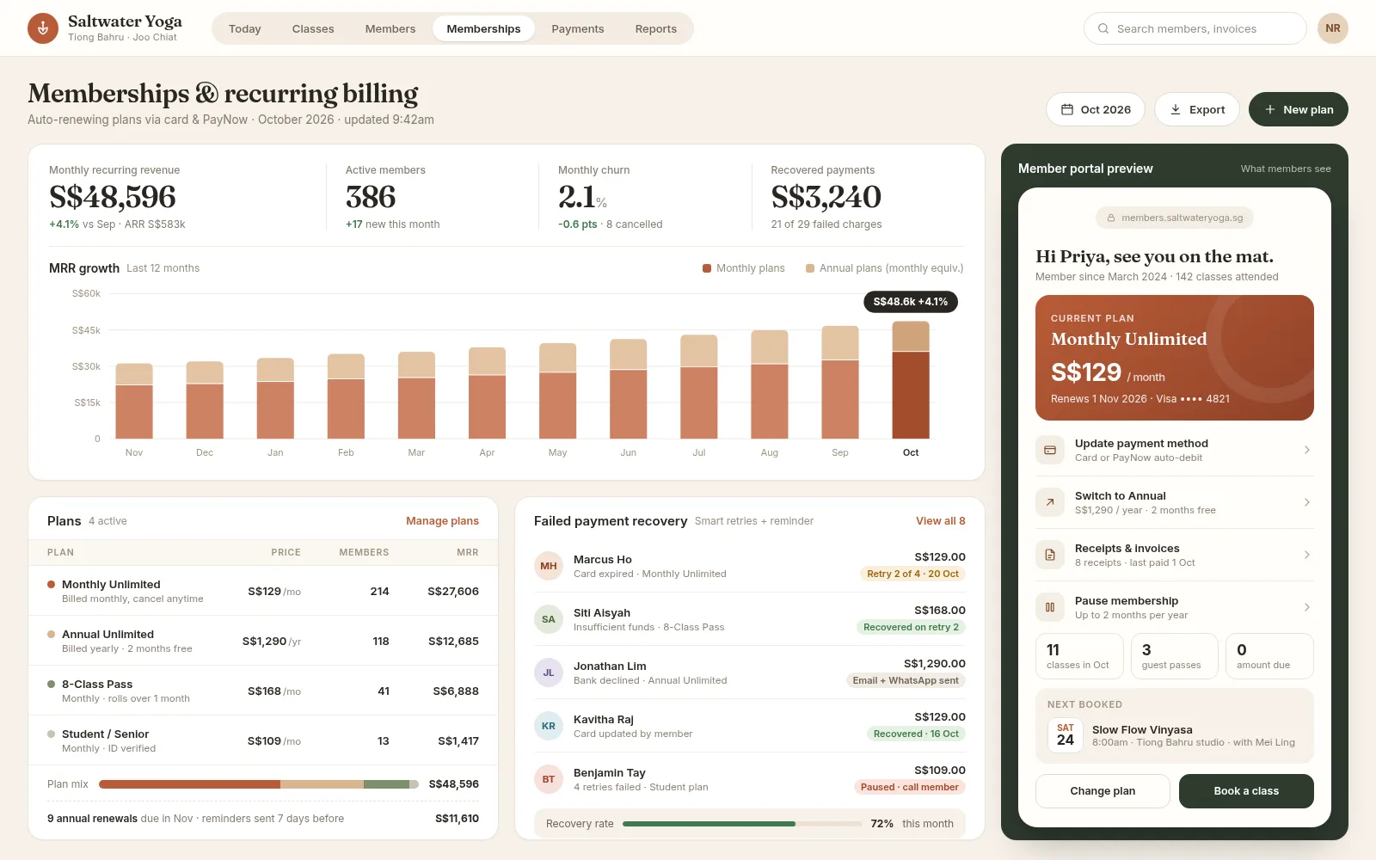This screenshot has width=1376, height=860.
Task: Click the calendar icon in Oct 2026 button
Action: click(1067, 109)
